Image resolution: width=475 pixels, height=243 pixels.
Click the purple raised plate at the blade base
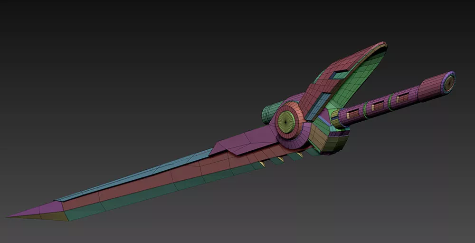click(x=242, y=142)
